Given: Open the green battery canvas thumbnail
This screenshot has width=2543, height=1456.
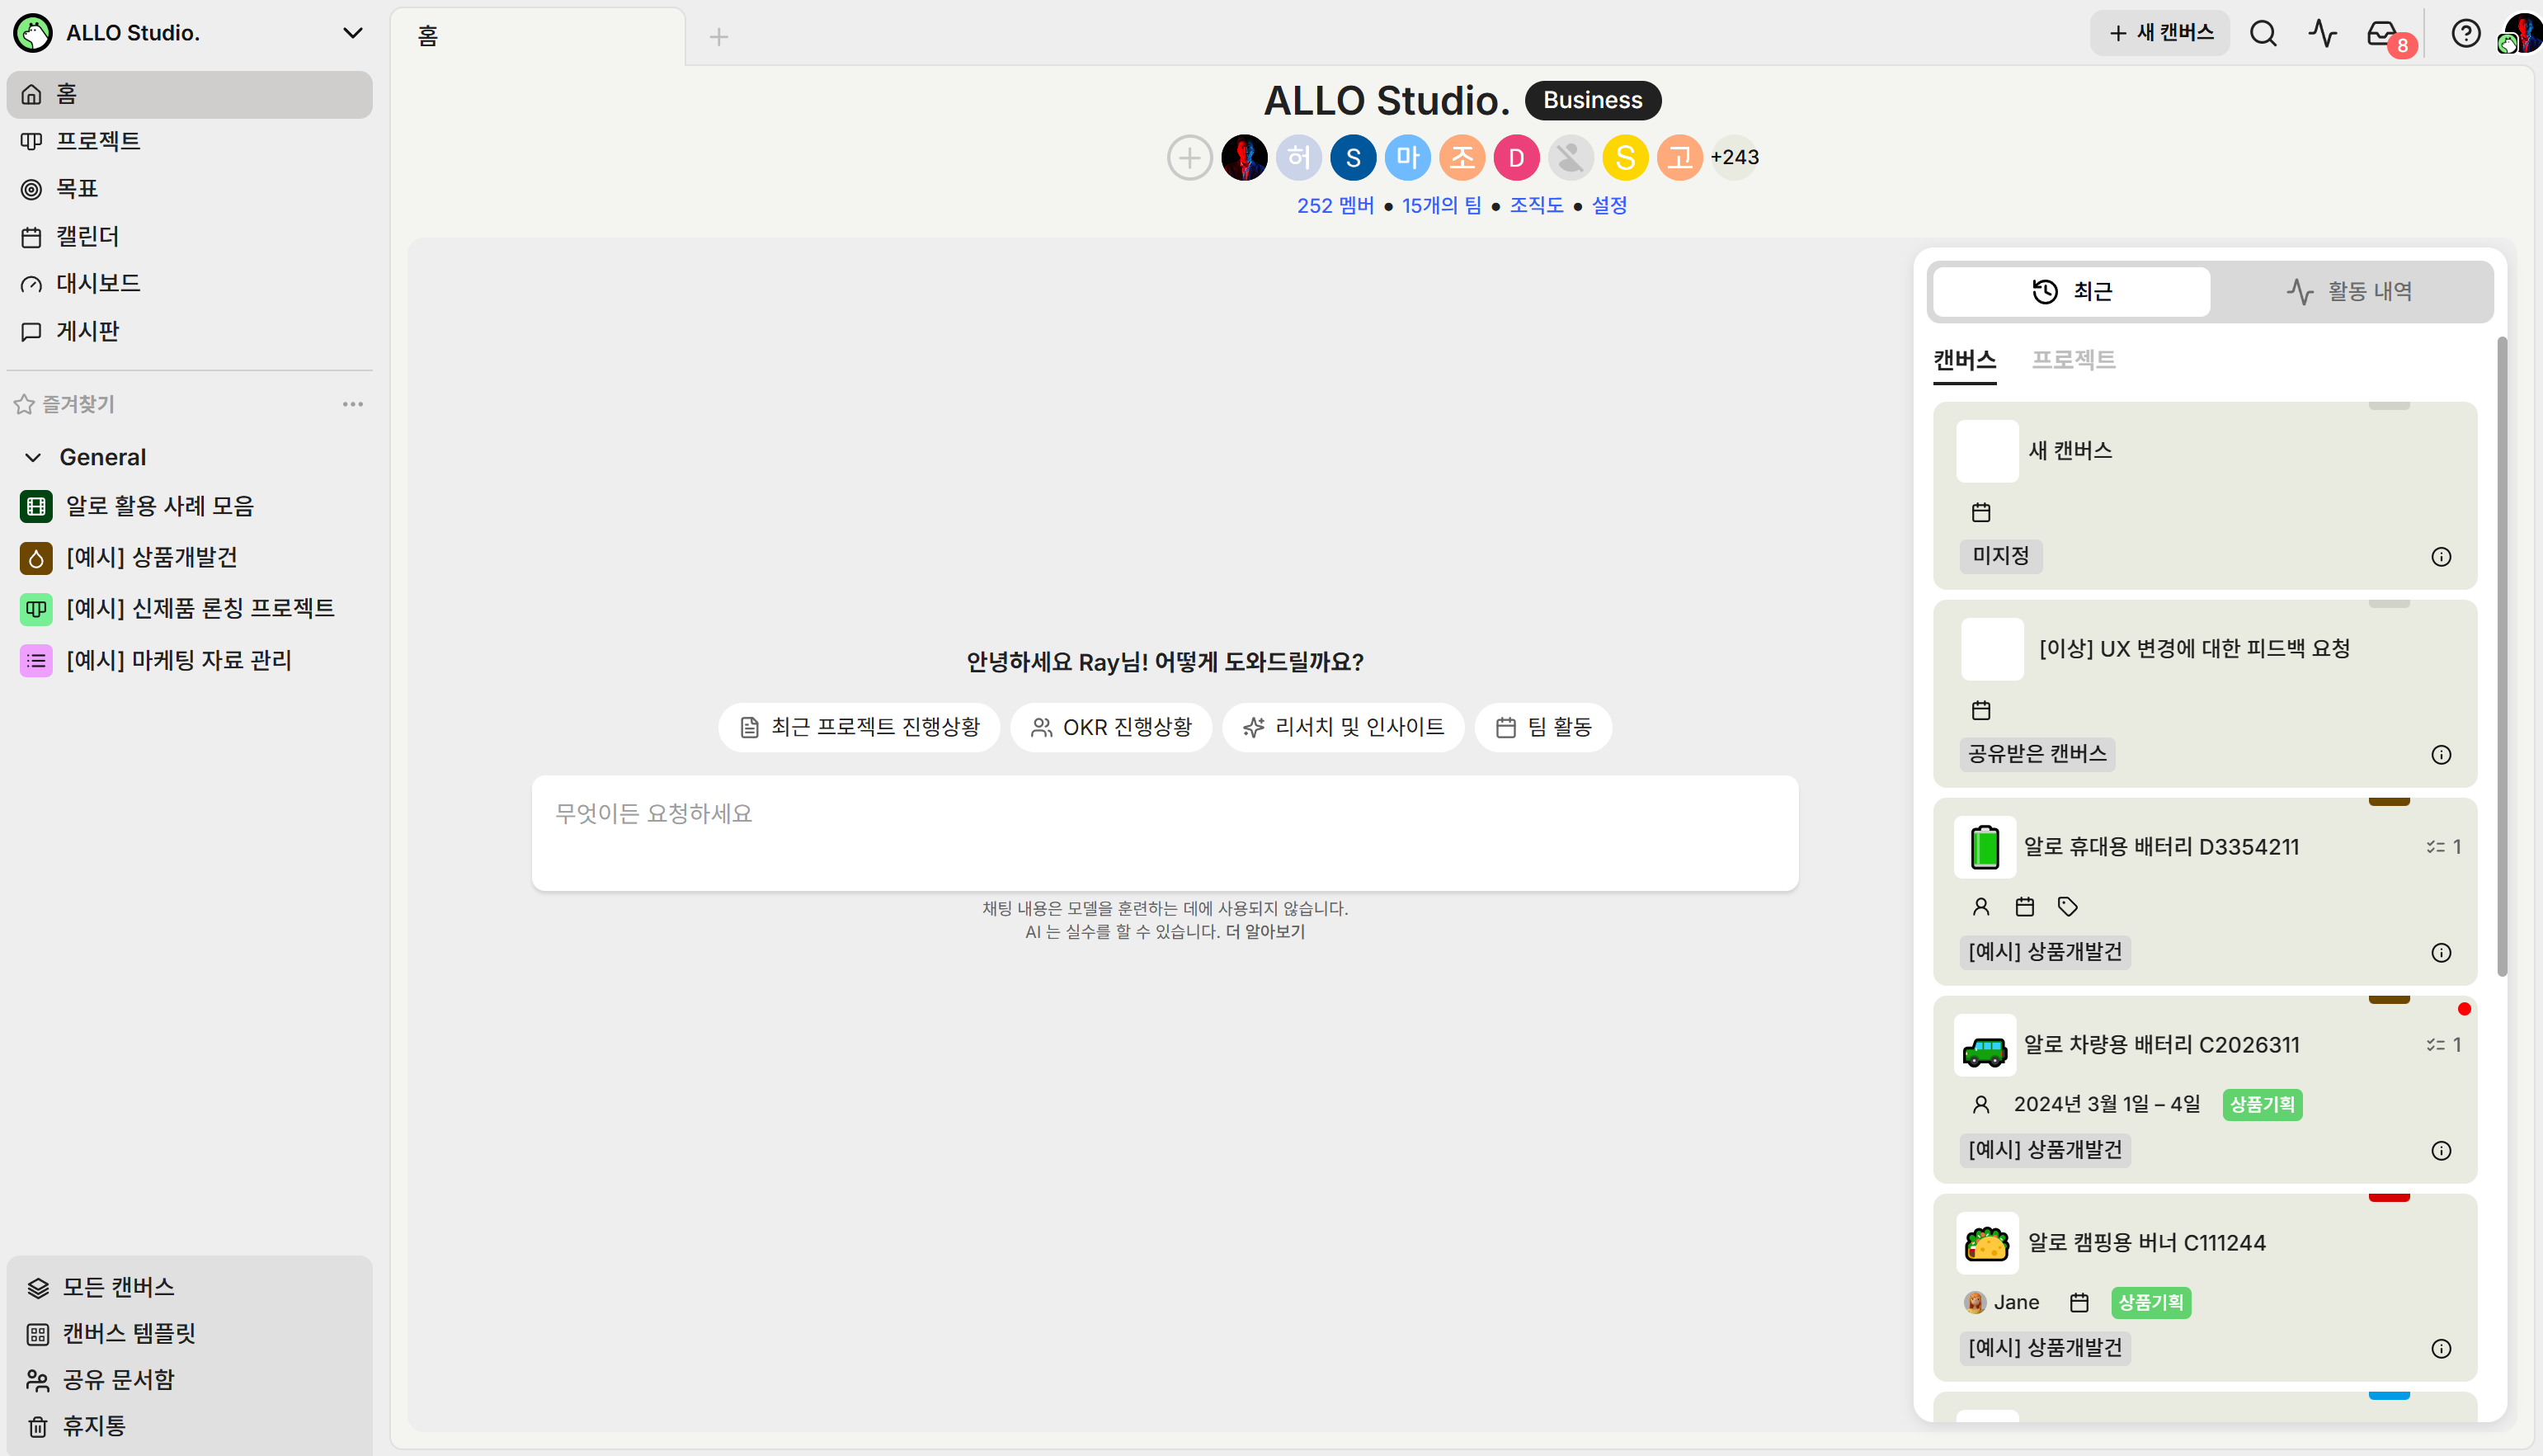Looking at the screenshot, I should (x=1985, y=847).
